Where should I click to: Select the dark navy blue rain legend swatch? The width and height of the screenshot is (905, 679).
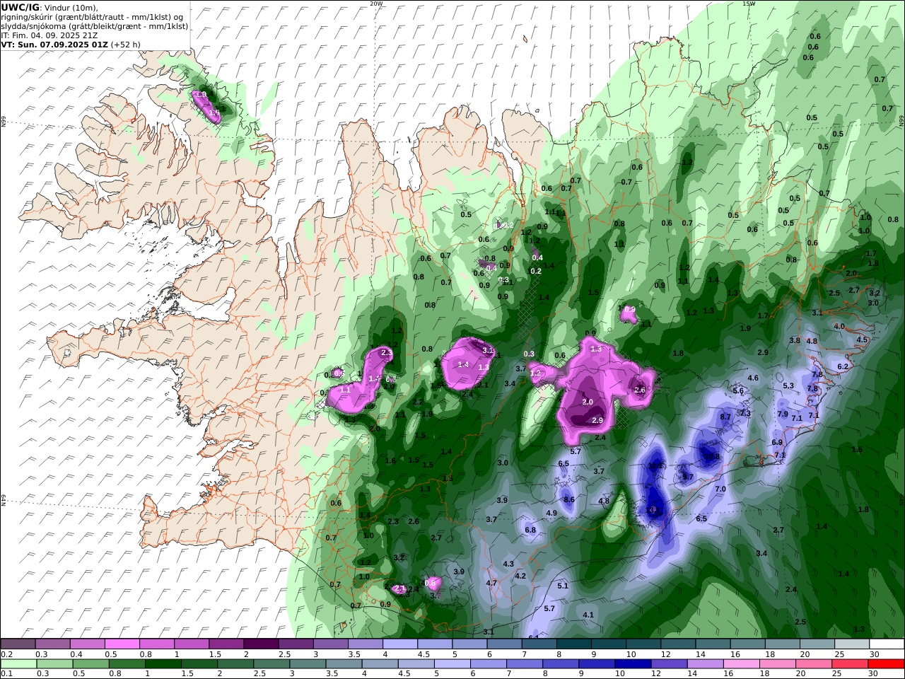coord(634,663)
